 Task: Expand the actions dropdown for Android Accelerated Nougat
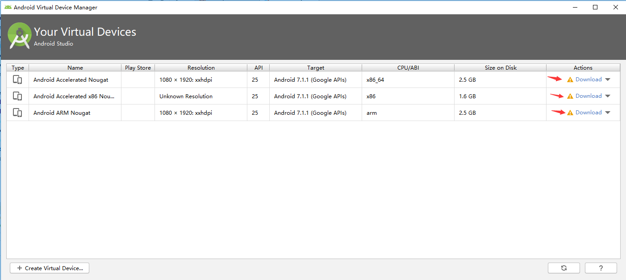coord(607,79)
